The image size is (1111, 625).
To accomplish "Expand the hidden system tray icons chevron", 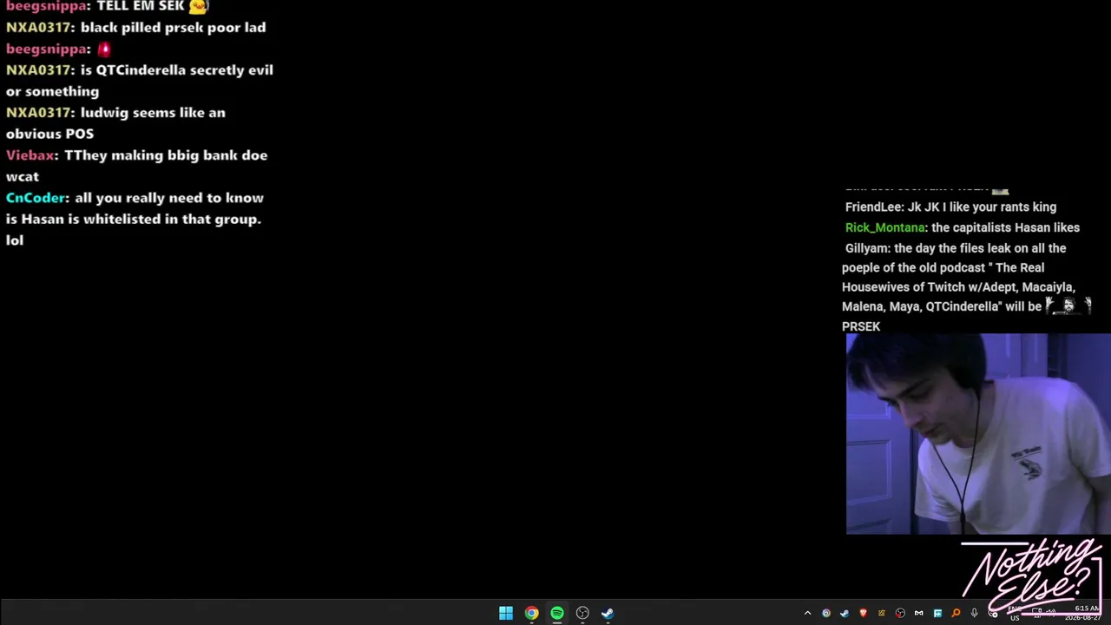I will click(x=807, y=613).
